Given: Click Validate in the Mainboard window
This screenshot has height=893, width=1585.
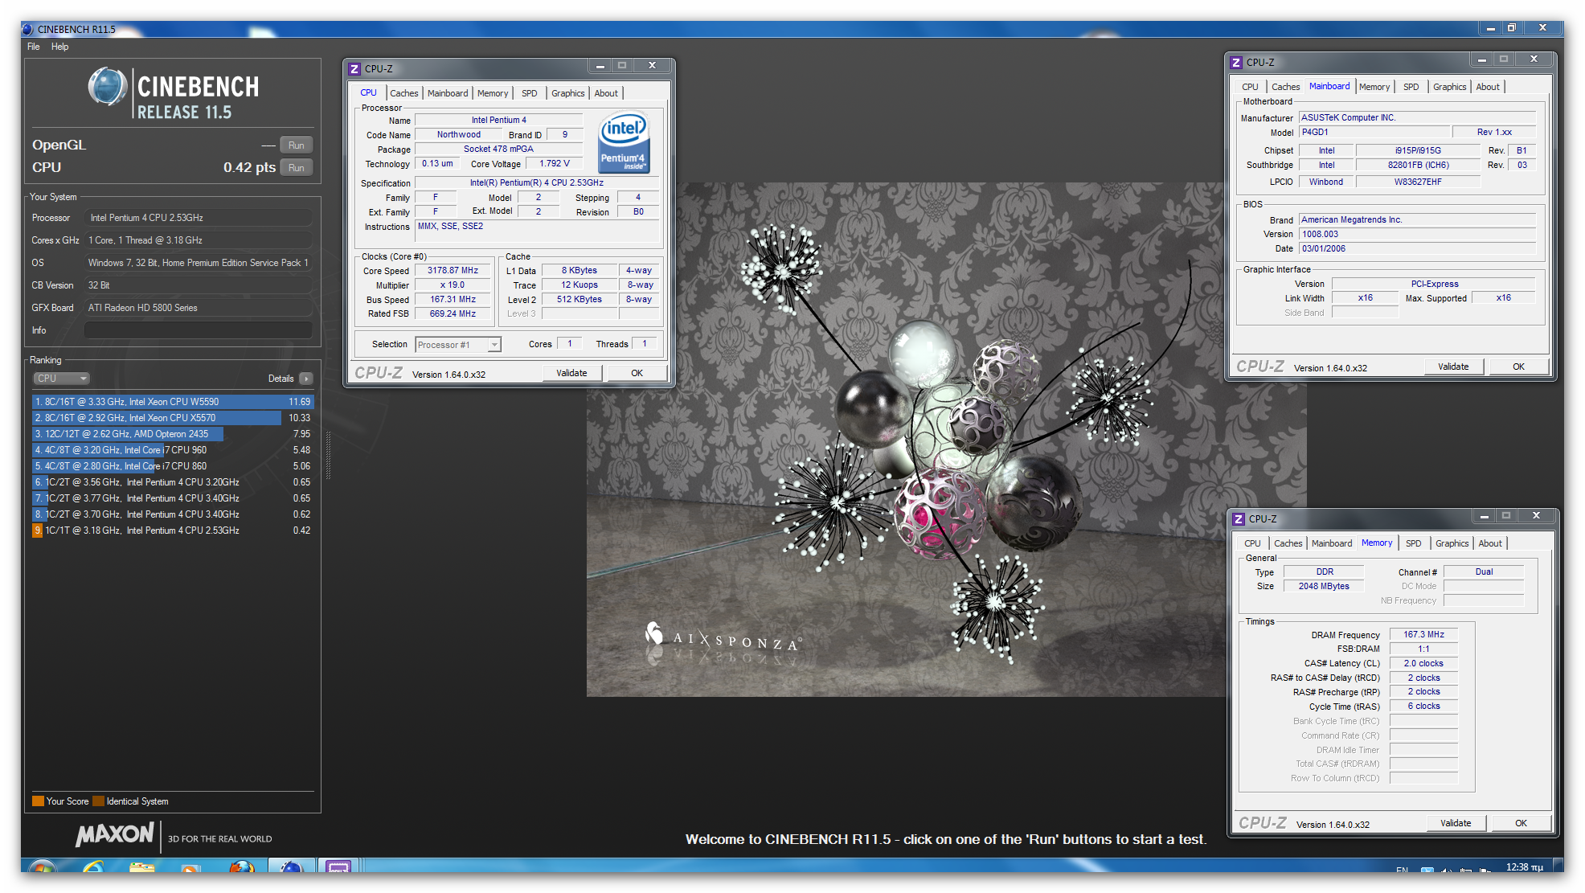Looking at the screenshot, I should pyautogui.click(x=1453, y=367).
